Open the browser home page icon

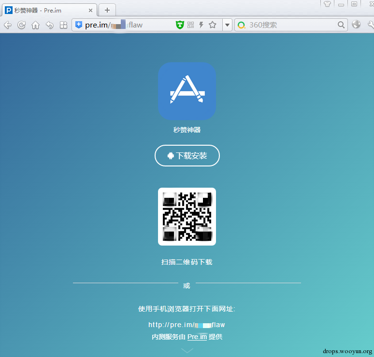pyautogui.click(x=36, y=25)
